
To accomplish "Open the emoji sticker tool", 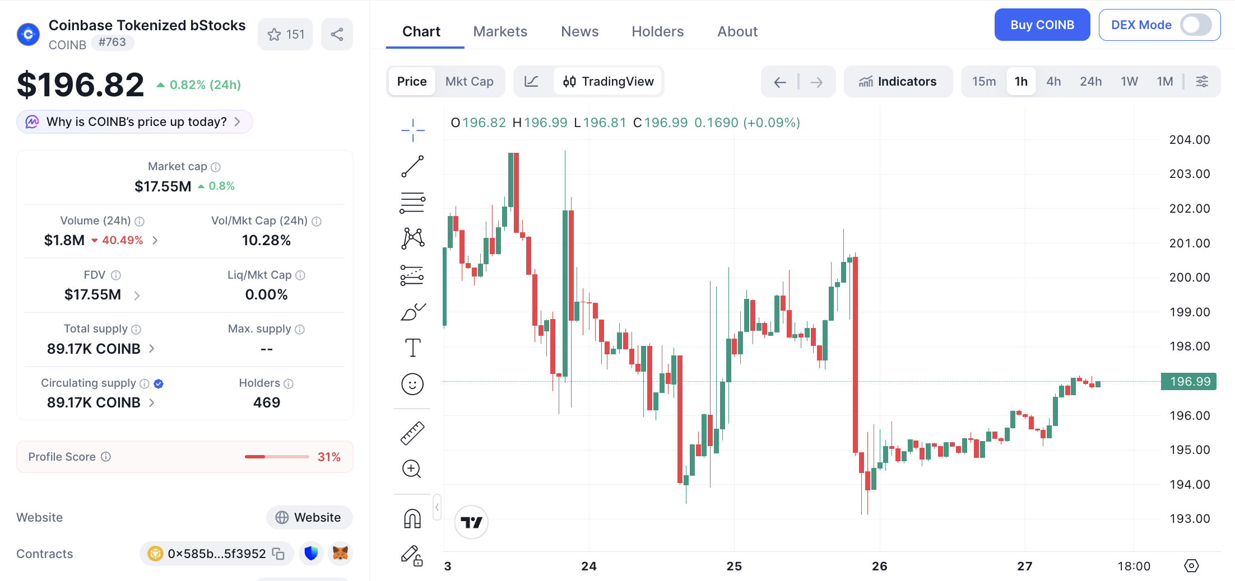I will [412, 384].
